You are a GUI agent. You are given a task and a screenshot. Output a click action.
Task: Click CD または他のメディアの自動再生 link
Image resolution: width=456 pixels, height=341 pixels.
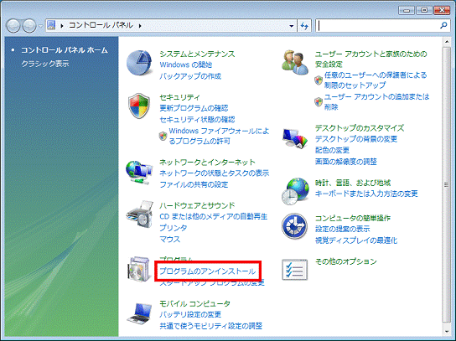[x=213, y=216]
